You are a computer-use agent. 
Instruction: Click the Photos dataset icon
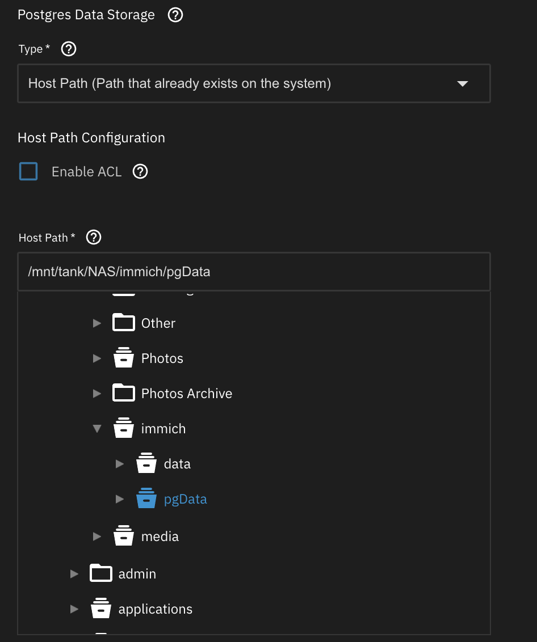pos(124,358)
